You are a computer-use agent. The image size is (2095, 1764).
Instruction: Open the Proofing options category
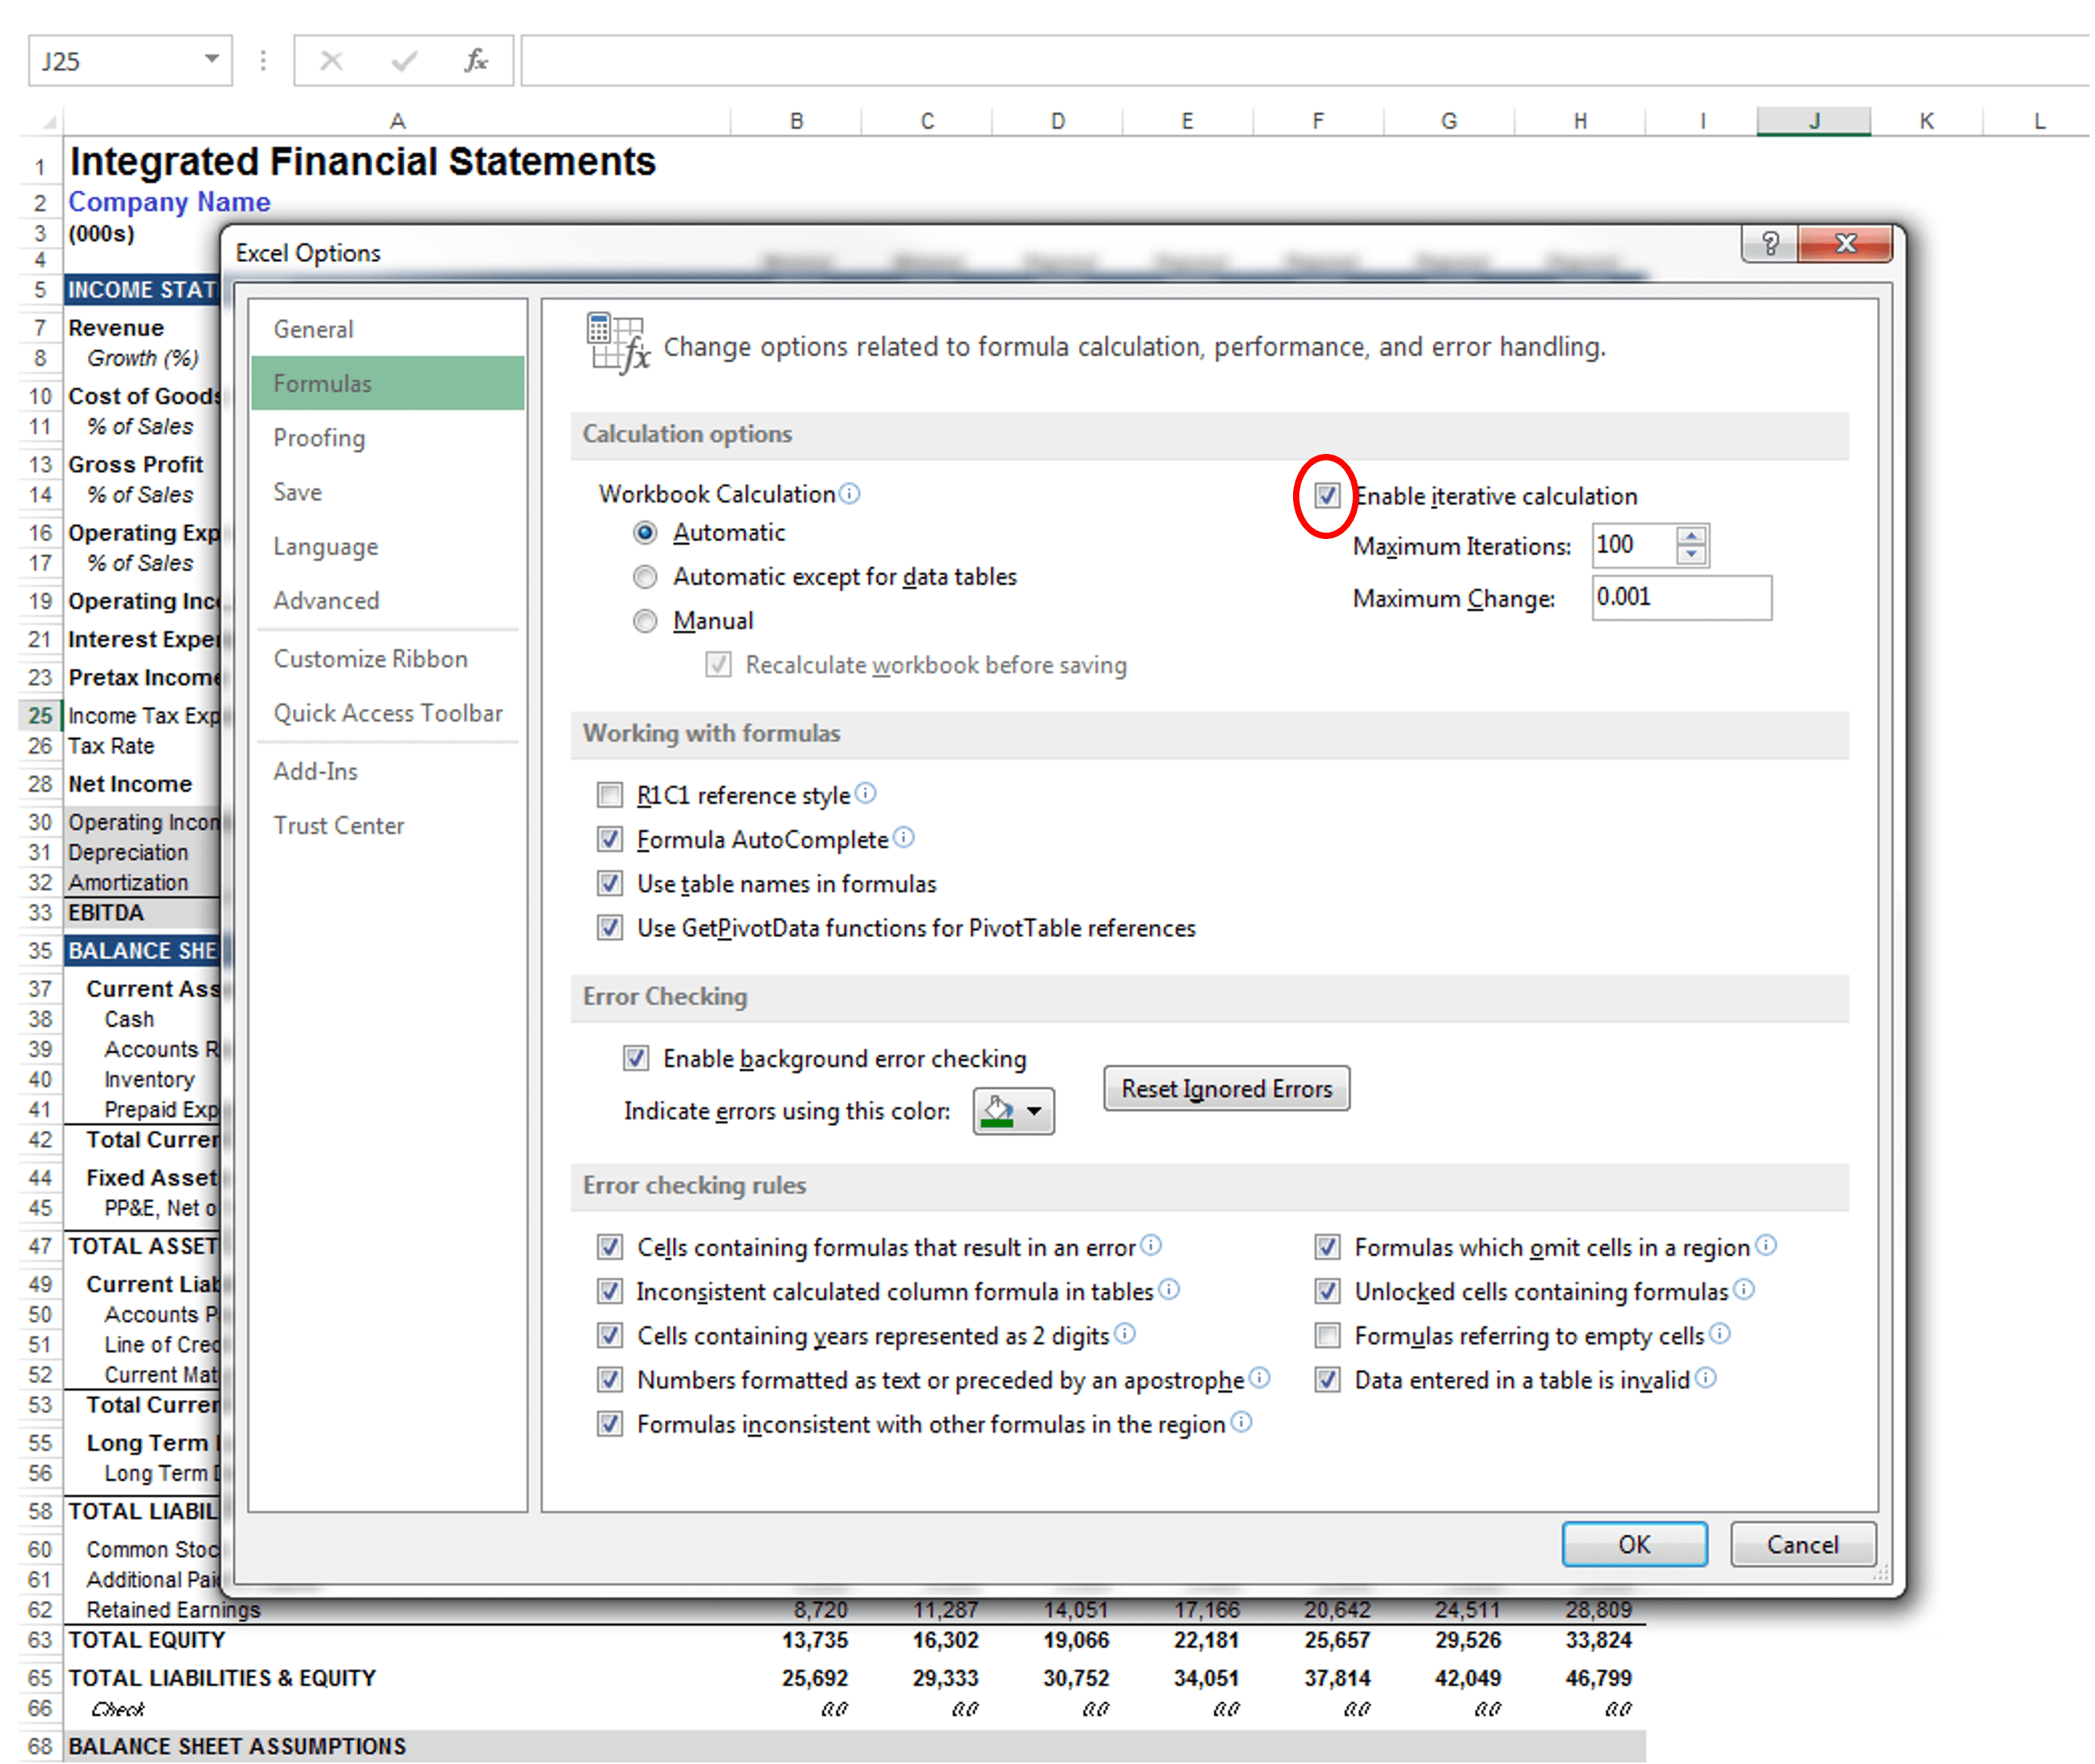pyautogui.click(x=388, y=438)
